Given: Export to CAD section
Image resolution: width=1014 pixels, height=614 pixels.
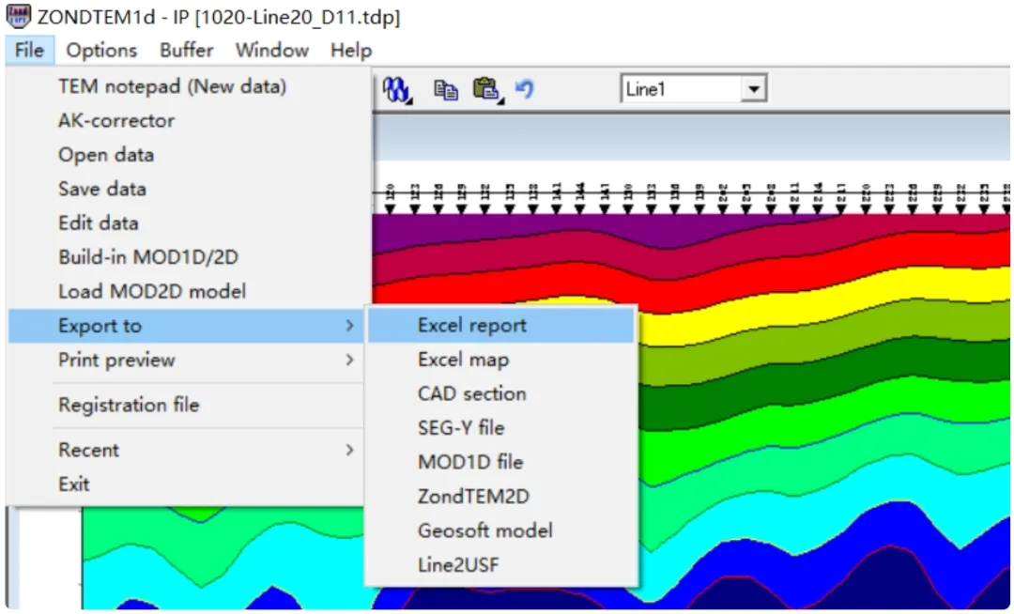Looking at the screenshot, I should point(501,393).
